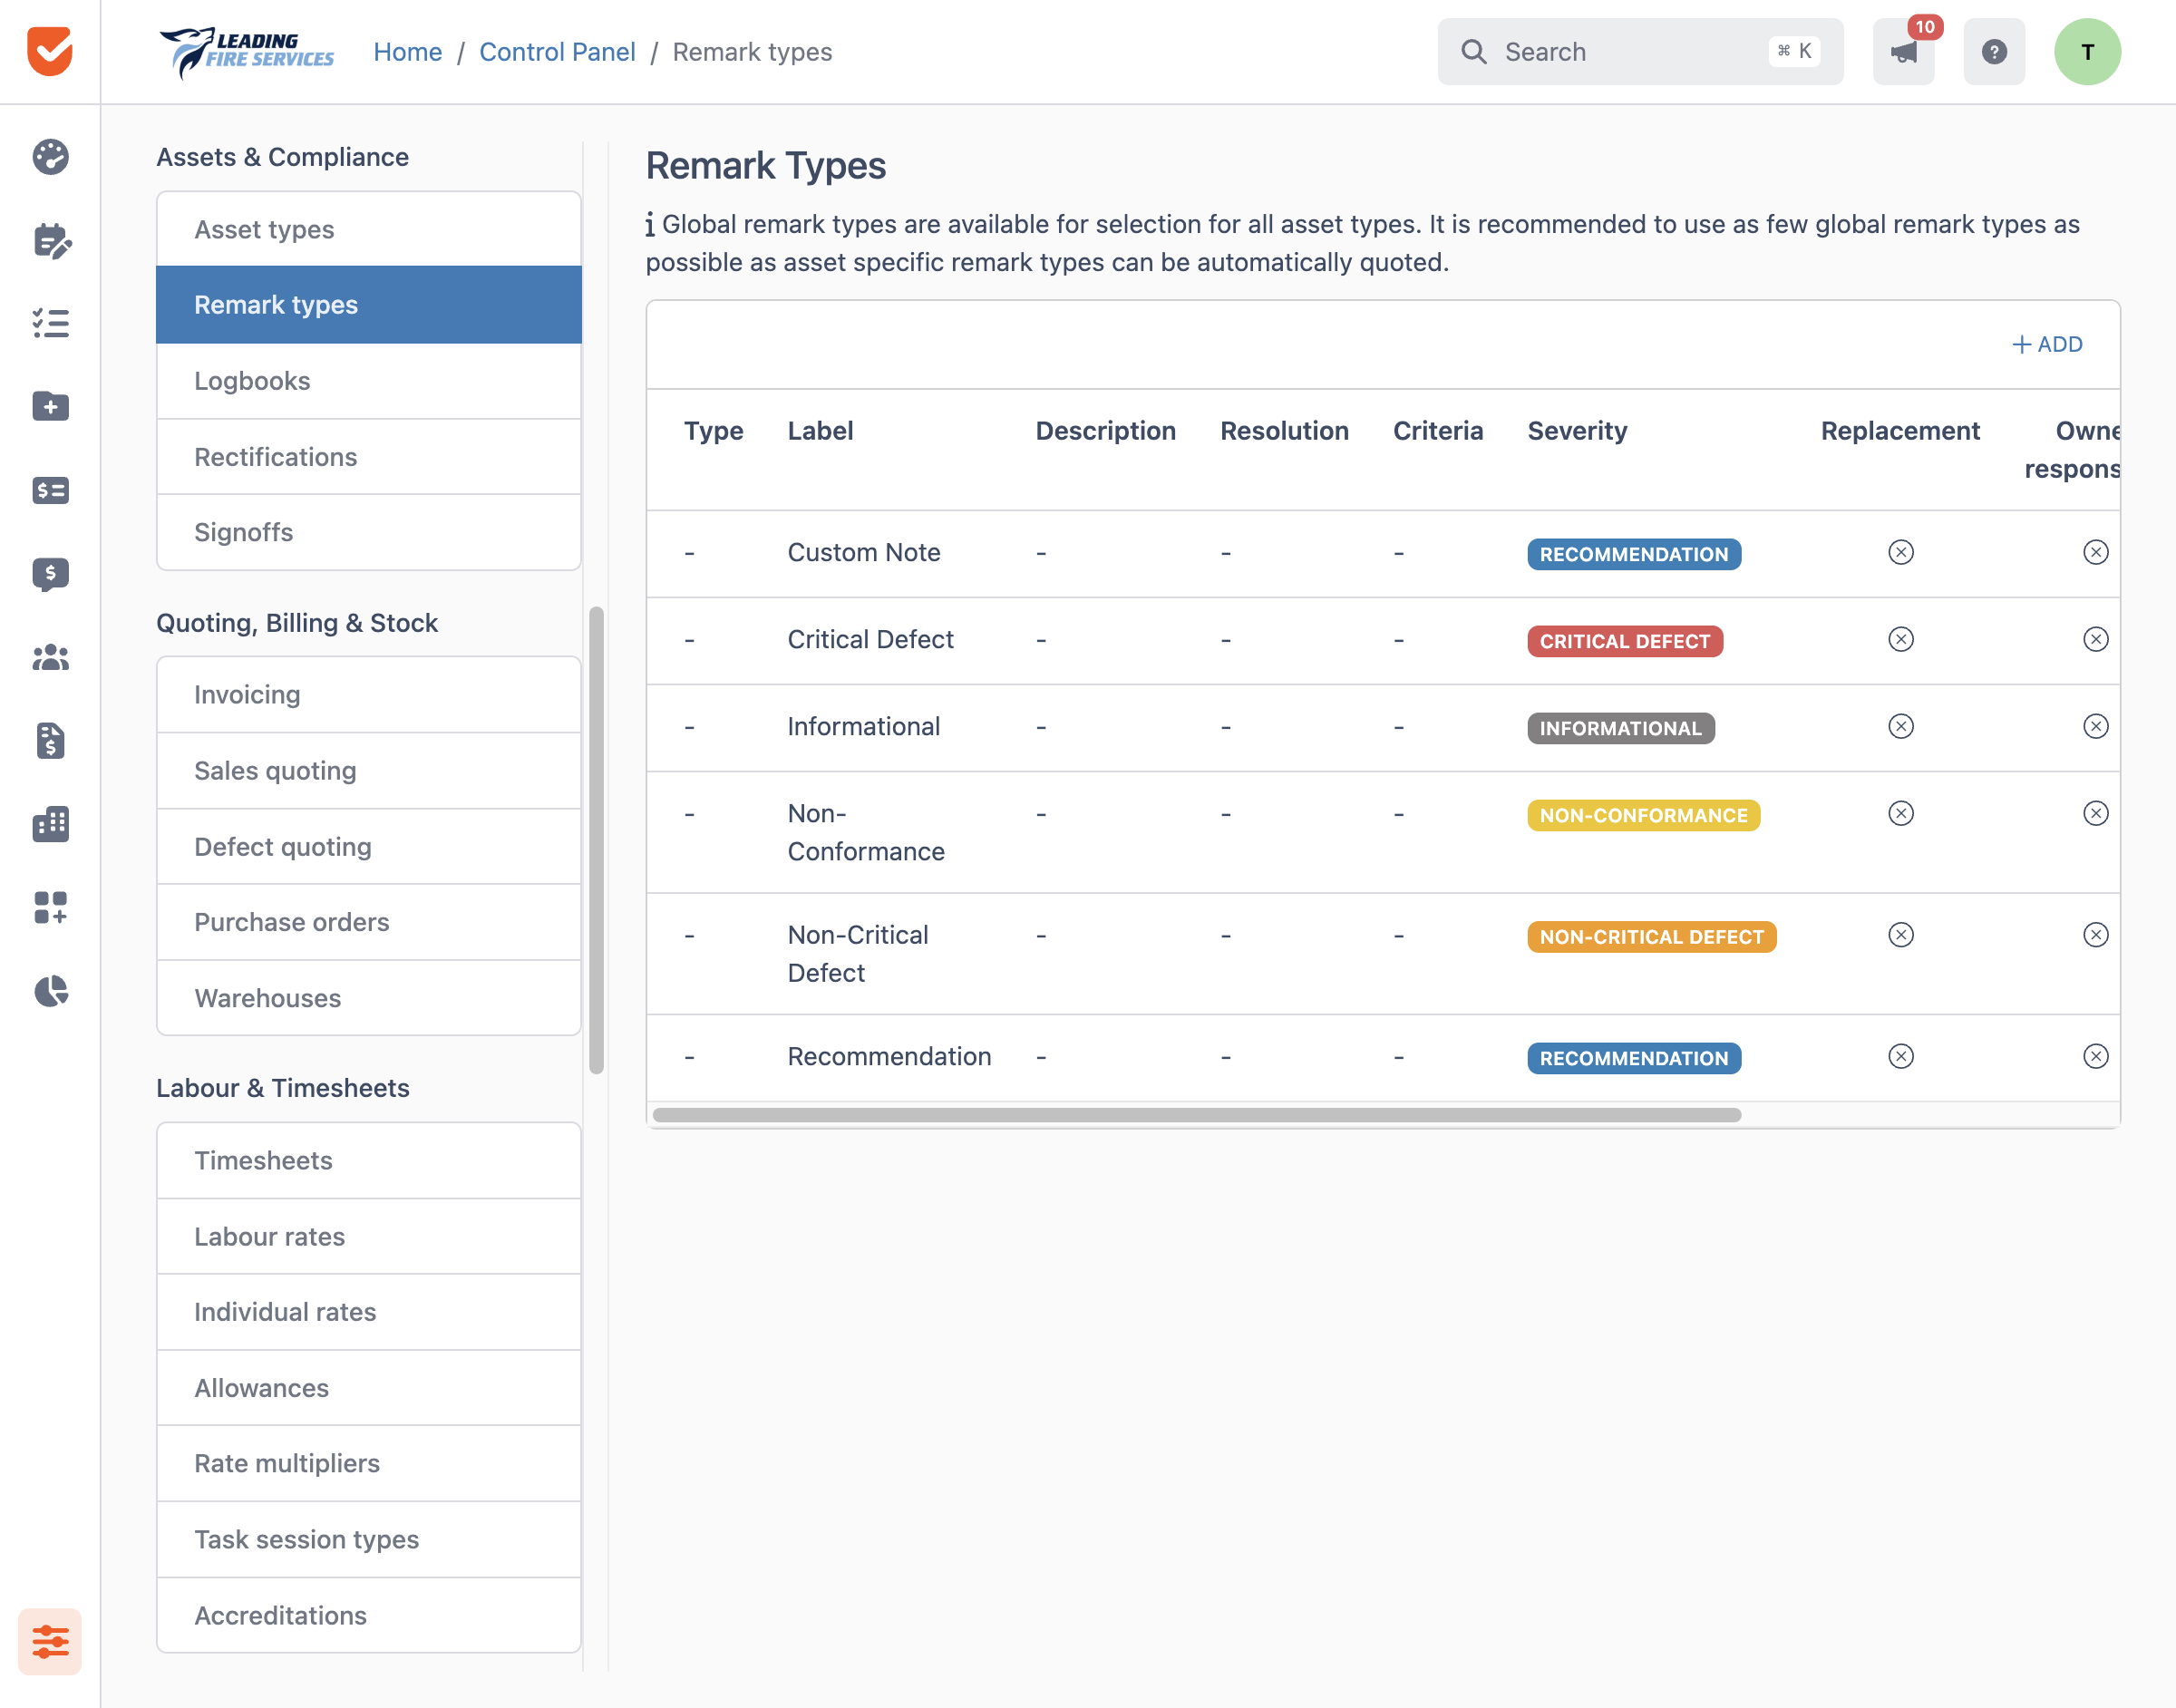Open the user avatar T menu
This screenshot has width=2176, height=1708.
(x=2087, y=52)
